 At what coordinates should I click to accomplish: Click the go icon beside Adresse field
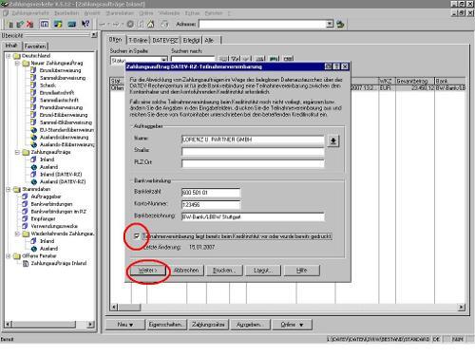340,24
